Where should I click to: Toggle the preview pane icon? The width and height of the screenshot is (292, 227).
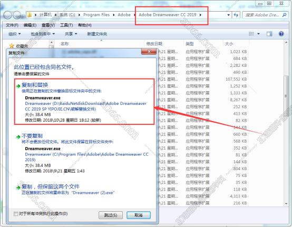(x=269, y=34)
